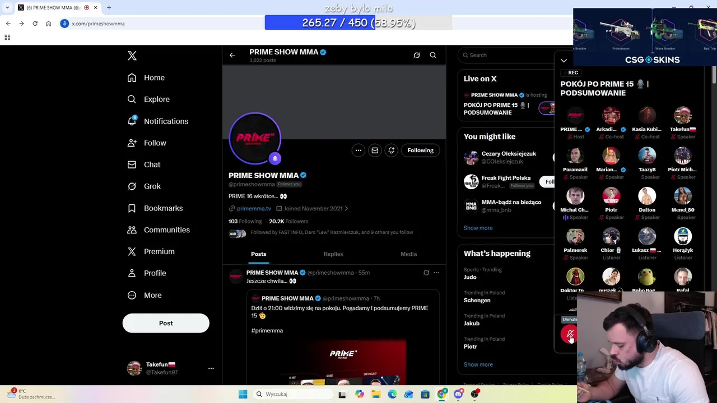Click Show more under You might like
This screenshot has width=717, height=403.
pos(478,228)
